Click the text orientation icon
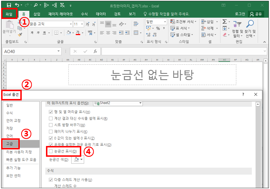The height and width of the screenshot is (189, 270). [122, 24]
